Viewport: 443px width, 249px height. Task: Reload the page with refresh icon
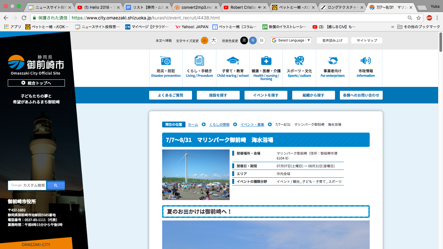click(24, 18)
